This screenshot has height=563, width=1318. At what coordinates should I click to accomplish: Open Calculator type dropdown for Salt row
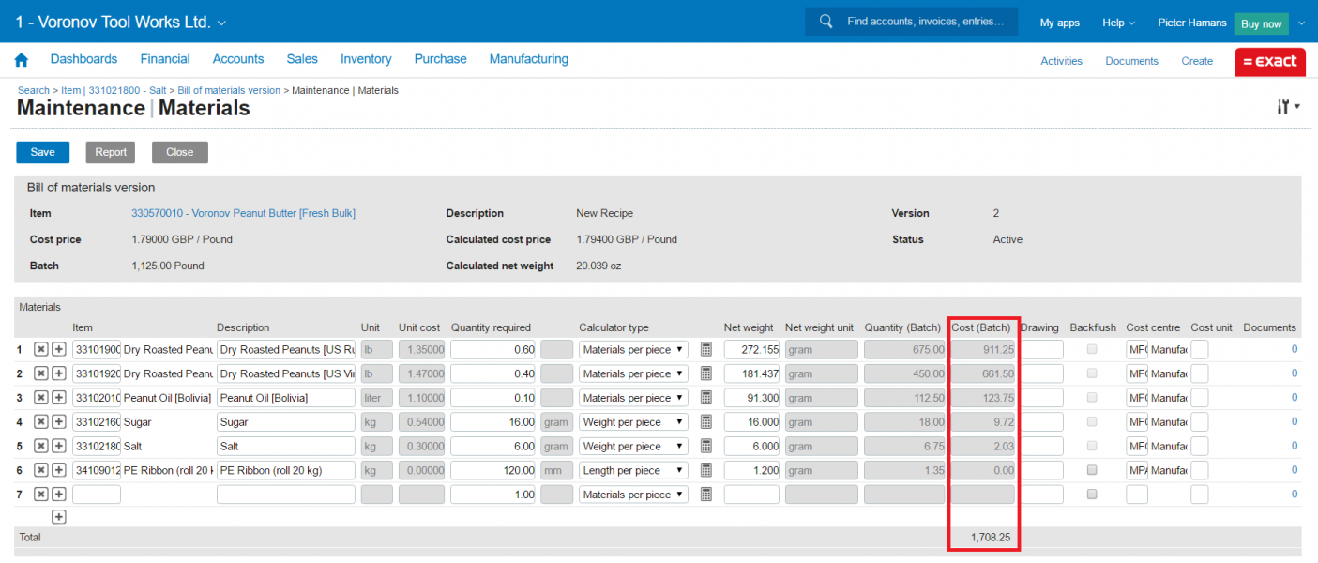(633, 447)
